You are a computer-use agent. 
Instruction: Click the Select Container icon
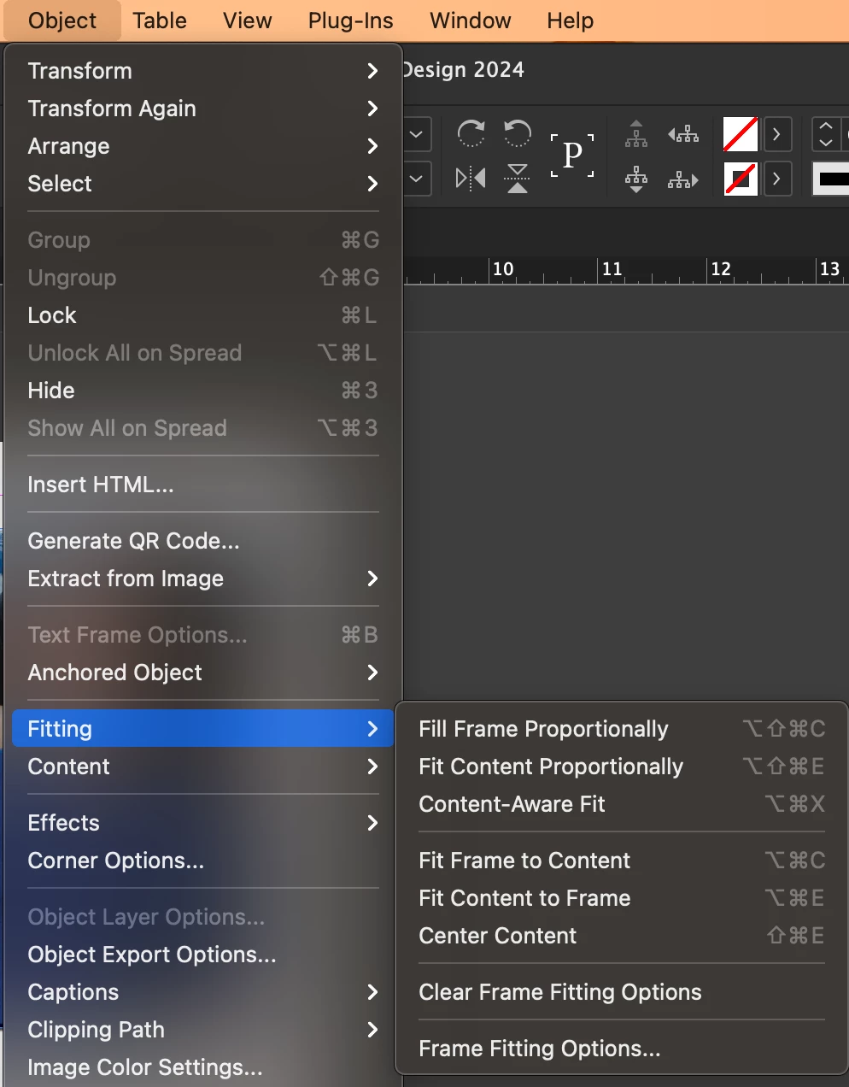636,134
